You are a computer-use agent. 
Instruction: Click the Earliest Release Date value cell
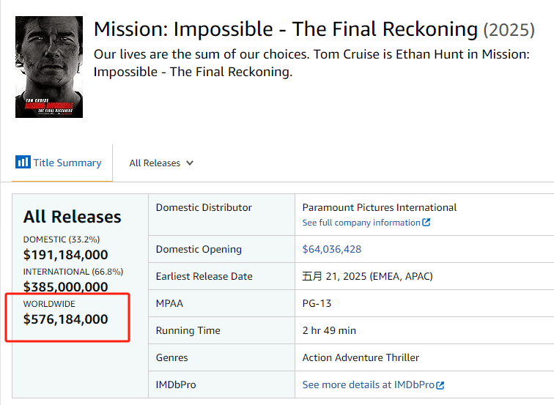424,276
